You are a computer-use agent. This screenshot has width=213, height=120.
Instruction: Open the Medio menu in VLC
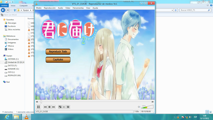(x=39, y=8)
